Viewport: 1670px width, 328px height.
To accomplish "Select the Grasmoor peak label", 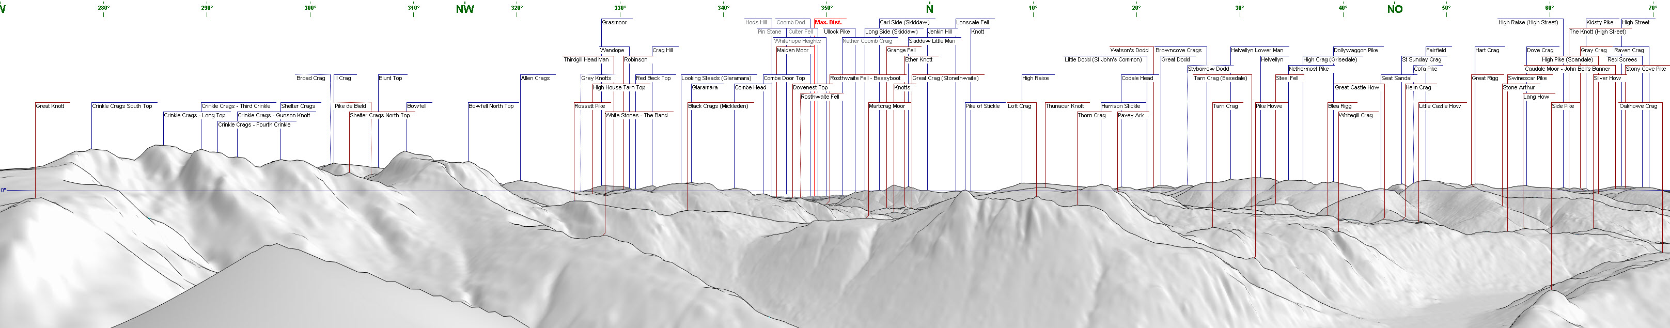I will point(614,22).
